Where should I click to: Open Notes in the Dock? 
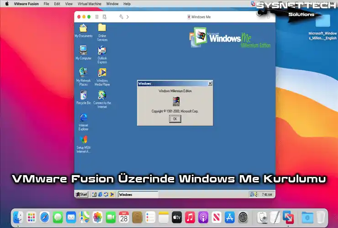(164, 217)
